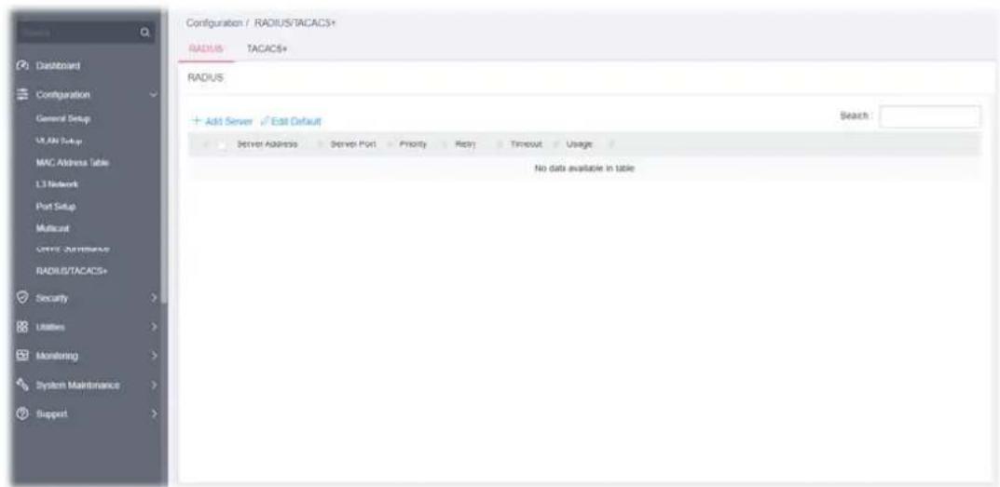Image resolution: width=1000 pixels, height=487 pixels.
Task: Sort by Priority column
Action: tap(413, 144)
